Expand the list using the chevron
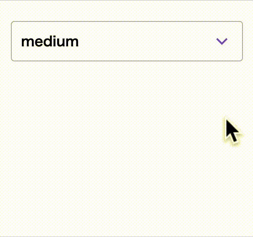 (x=221, y=41)
